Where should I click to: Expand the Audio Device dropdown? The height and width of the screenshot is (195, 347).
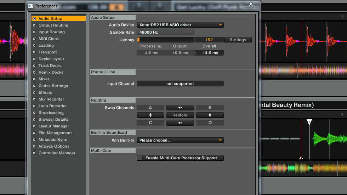180,25
